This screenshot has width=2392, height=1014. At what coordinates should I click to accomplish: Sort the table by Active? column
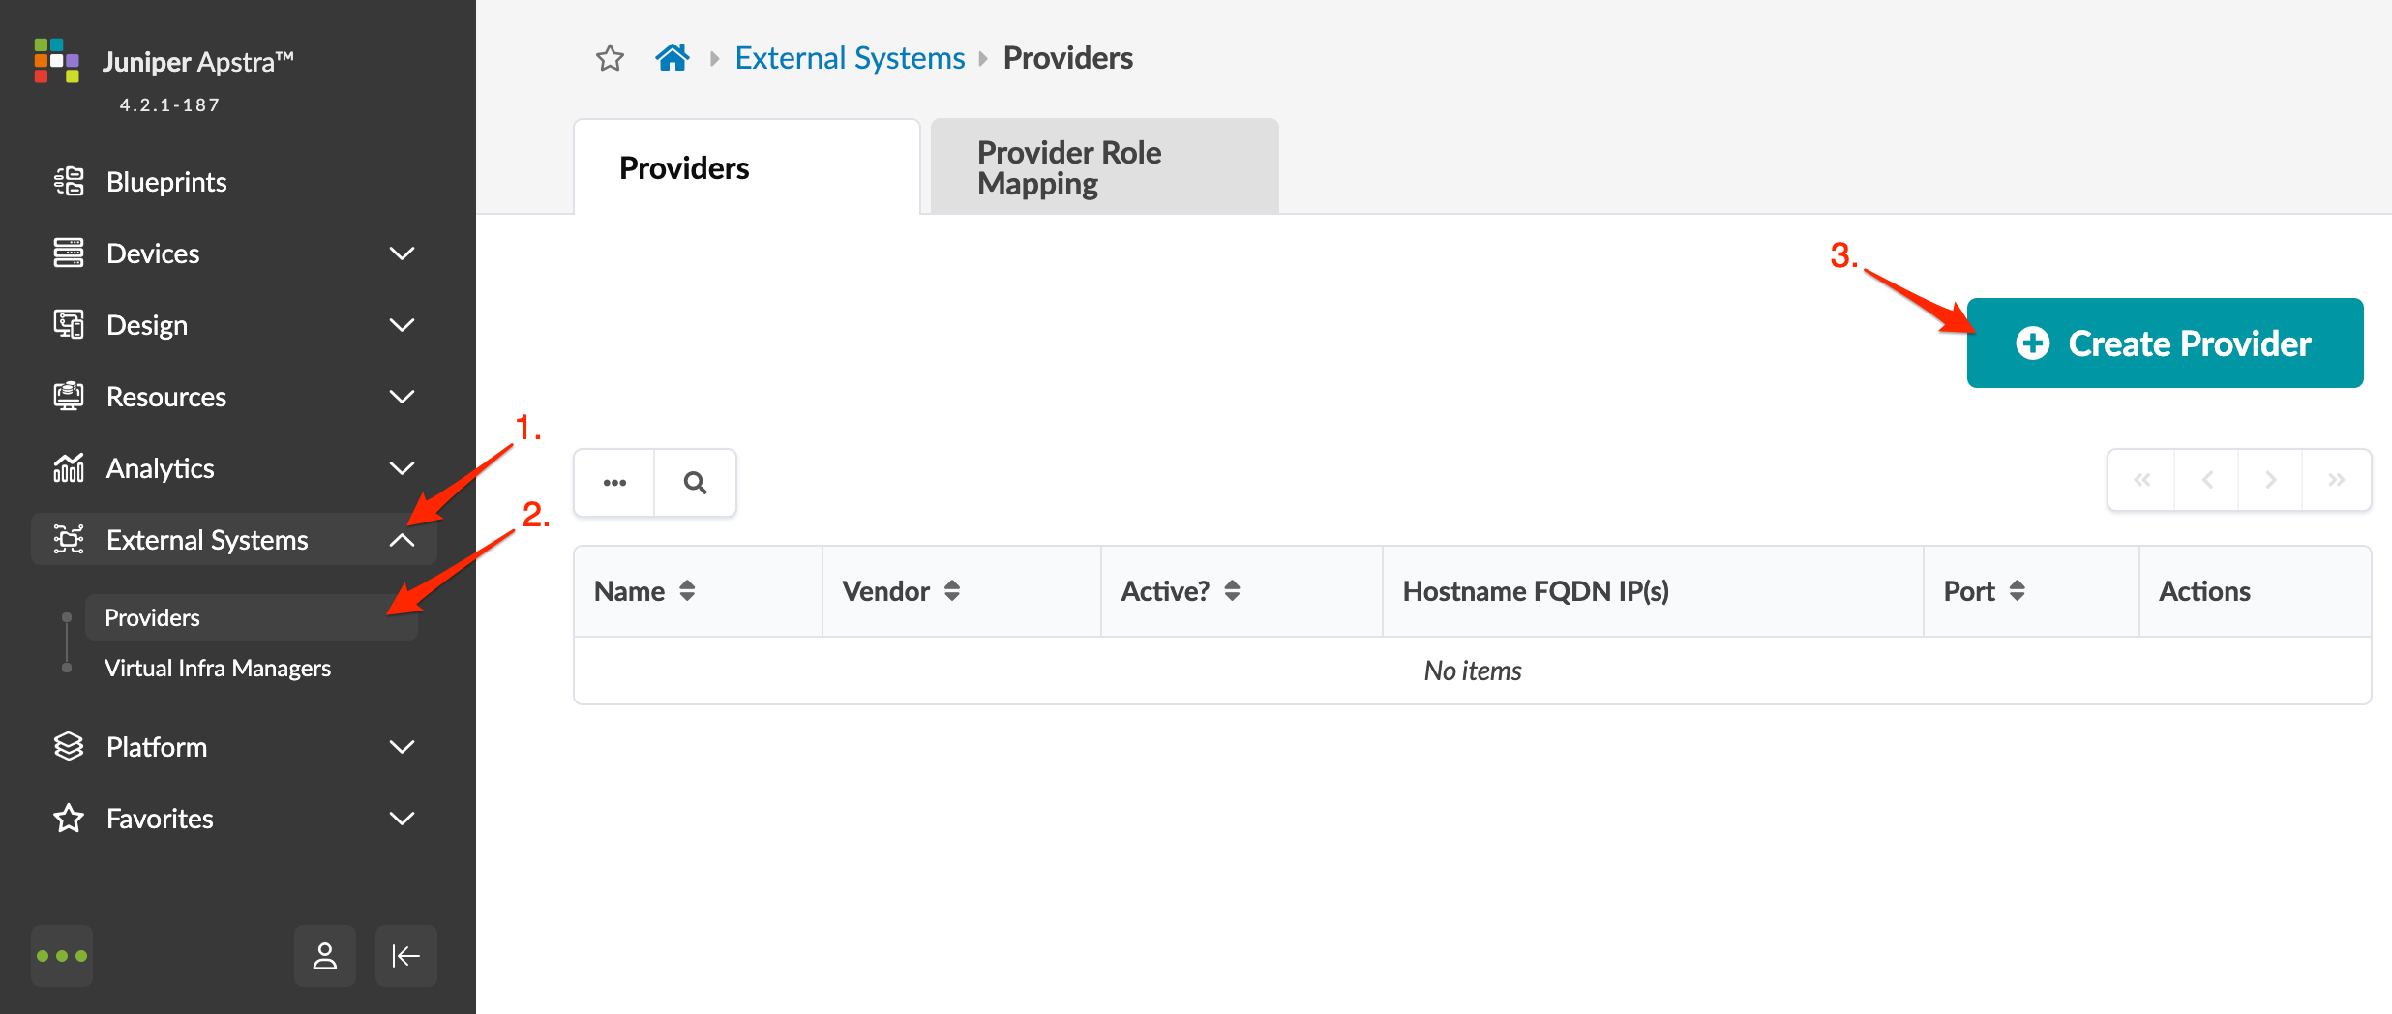(x=1232, y=590)
